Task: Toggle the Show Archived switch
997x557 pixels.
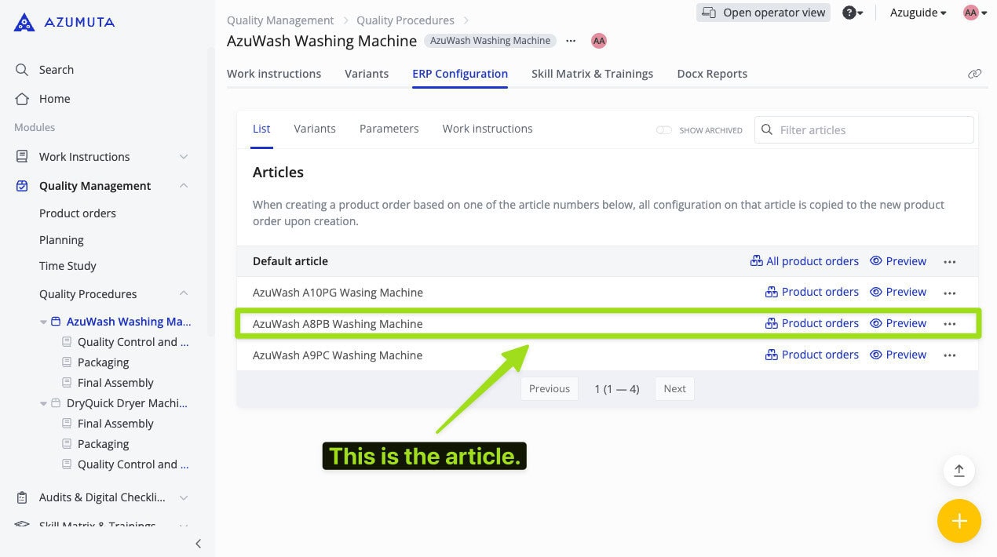Action: (664, 130)
